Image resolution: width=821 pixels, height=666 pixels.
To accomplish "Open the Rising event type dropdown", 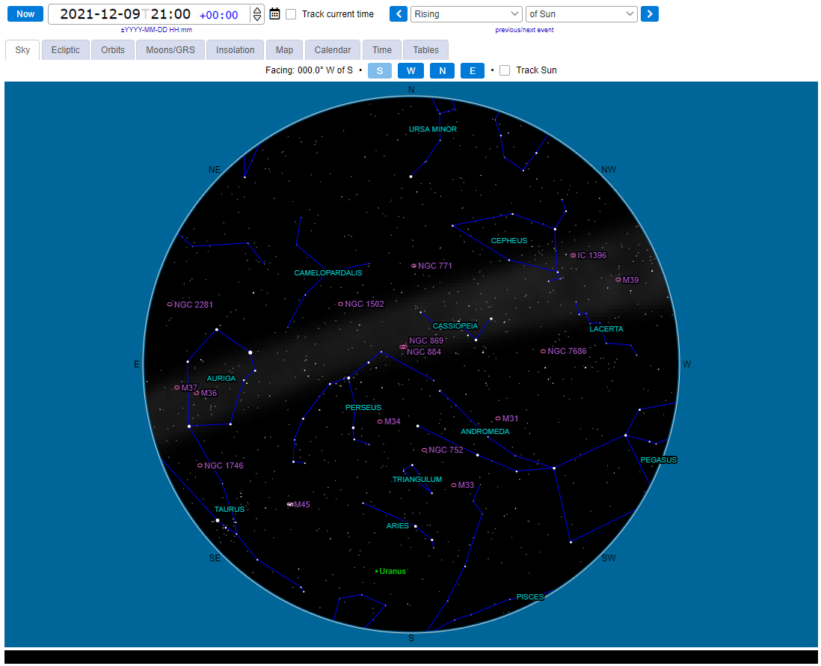I will (467, 14).
